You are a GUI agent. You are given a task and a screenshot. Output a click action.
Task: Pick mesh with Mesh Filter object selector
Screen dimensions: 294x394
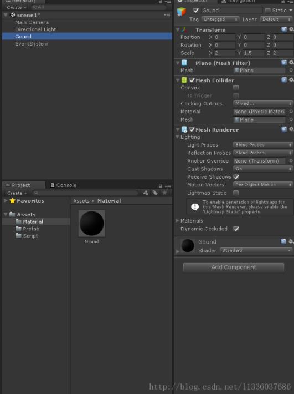point(291,70)
